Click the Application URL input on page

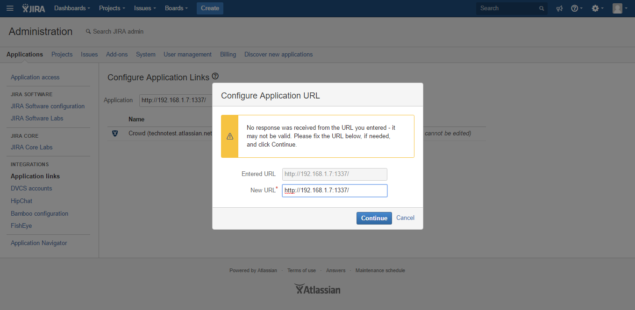coord(176,100)
